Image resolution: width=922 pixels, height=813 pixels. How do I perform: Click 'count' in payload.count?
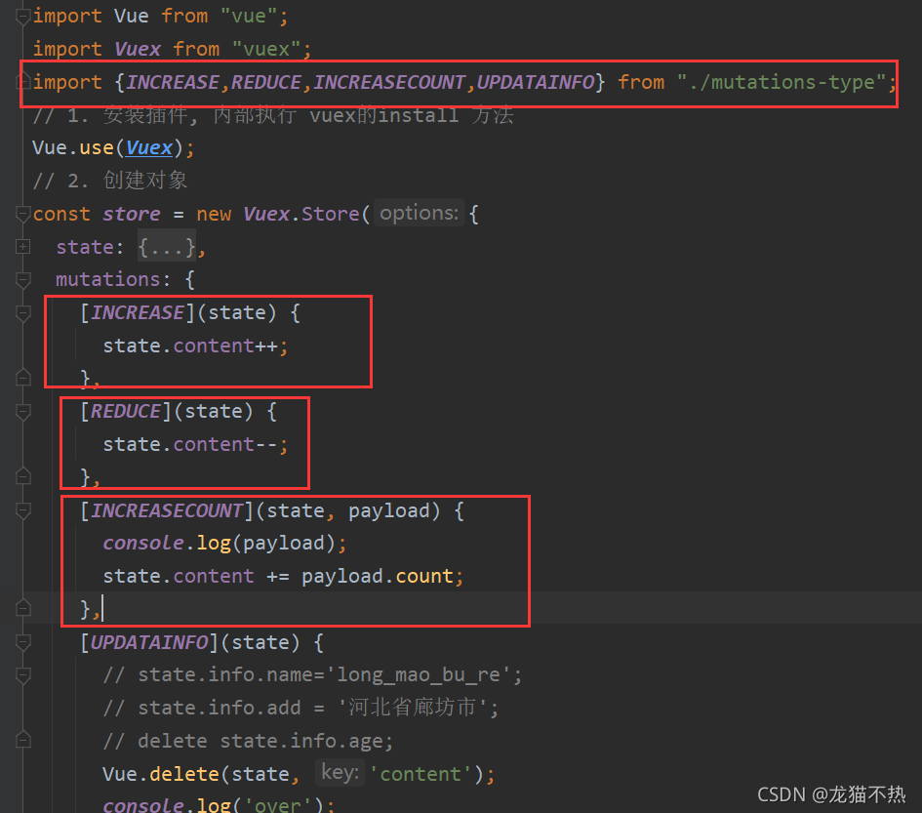coord(424,577)
